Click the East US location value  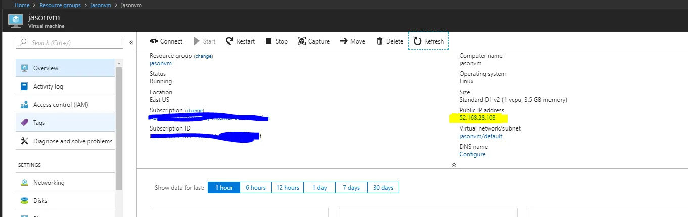(159, 100)
